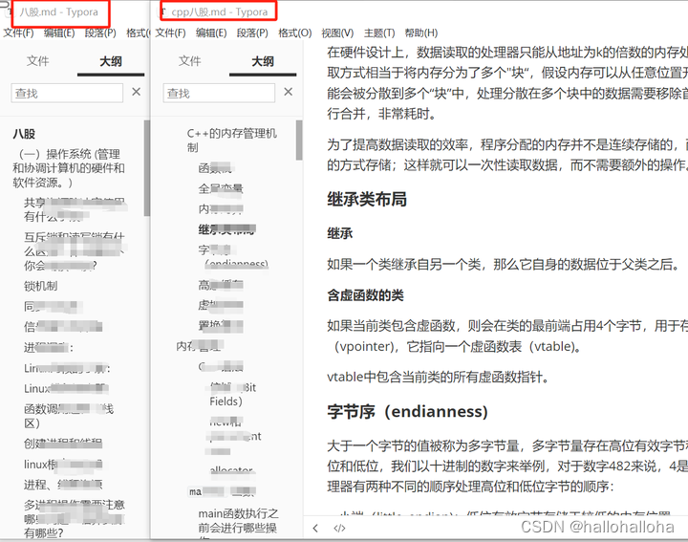Screen dimensions: 688x542
Task: Open 视图(V) menu
Action: tap(337, 33)
